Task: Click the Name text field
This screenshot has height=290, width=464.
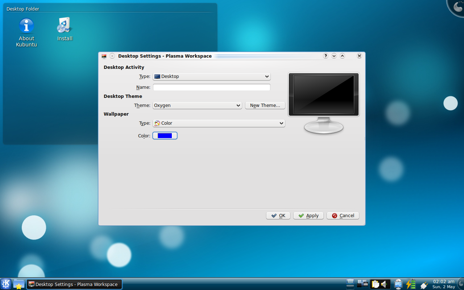Action: [212, 87]
